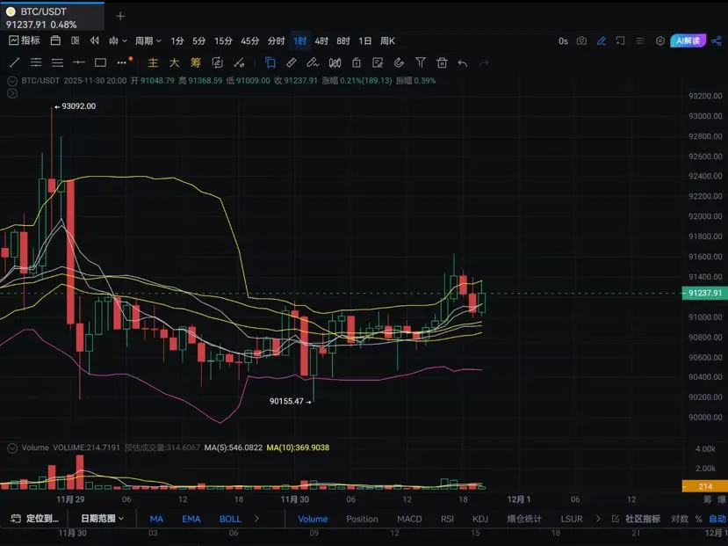Image resolution: width=728 pixels, height=546 pixels.
Task: Click the 定位到 locate button
Action: click(x=35, y=519)
